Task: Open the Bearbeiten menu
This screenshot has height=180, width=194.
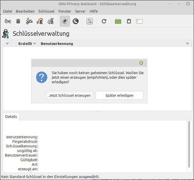Action: pyautogui.click(x=25, y=11)
